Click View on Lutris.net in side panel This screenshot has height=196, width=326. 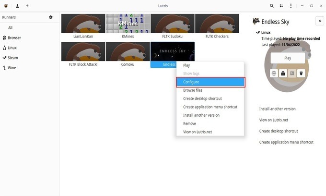274,120
